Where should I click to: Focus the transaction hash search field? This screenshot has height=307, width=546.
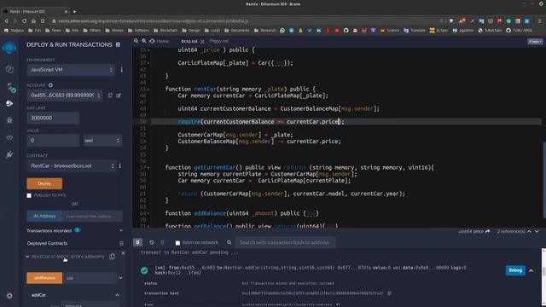[x=286, y=242]
